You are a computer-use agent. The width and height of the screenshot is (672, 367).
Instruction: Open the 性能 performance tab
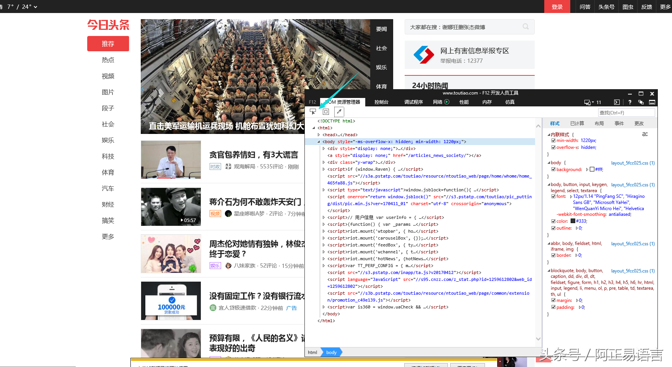point(464,102)
